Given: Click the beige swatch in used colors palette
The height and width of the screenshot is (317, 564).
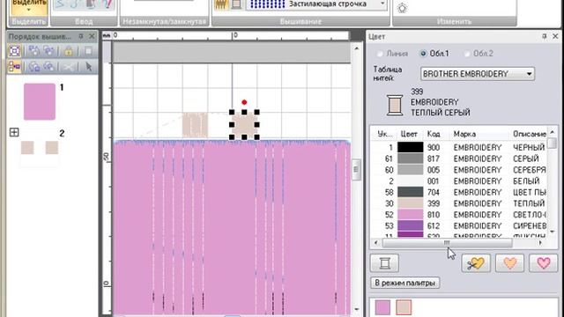Looking at the screenshot, I should pos(404,307).
